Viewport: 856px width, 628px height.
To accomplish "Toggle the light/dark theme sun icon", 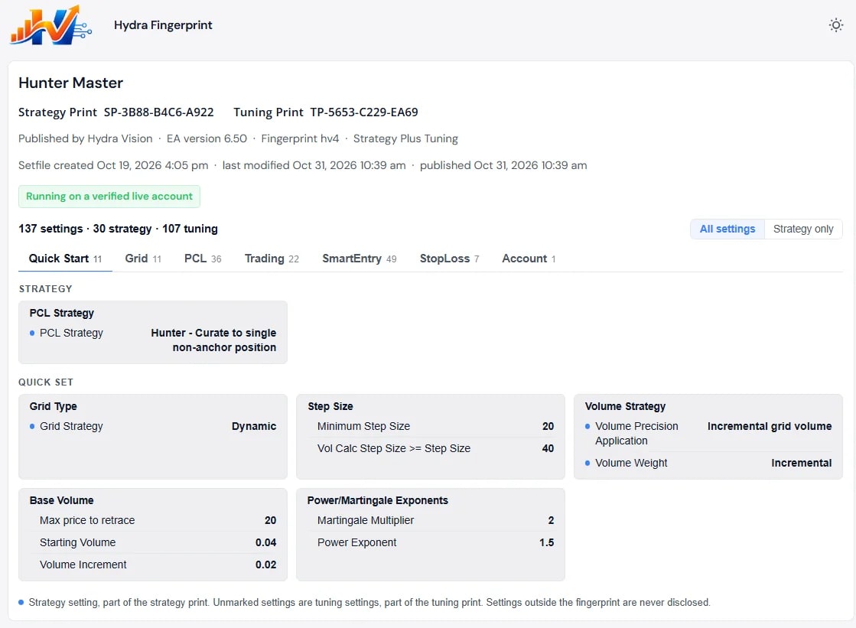I will pyautogui.click(x=836, y=25).
